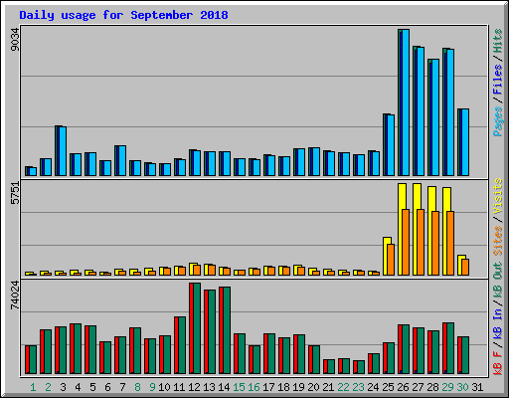Click day 29 on the x-axis
The height and width of the screenshot is (398, 509).
tap(447, 387)
